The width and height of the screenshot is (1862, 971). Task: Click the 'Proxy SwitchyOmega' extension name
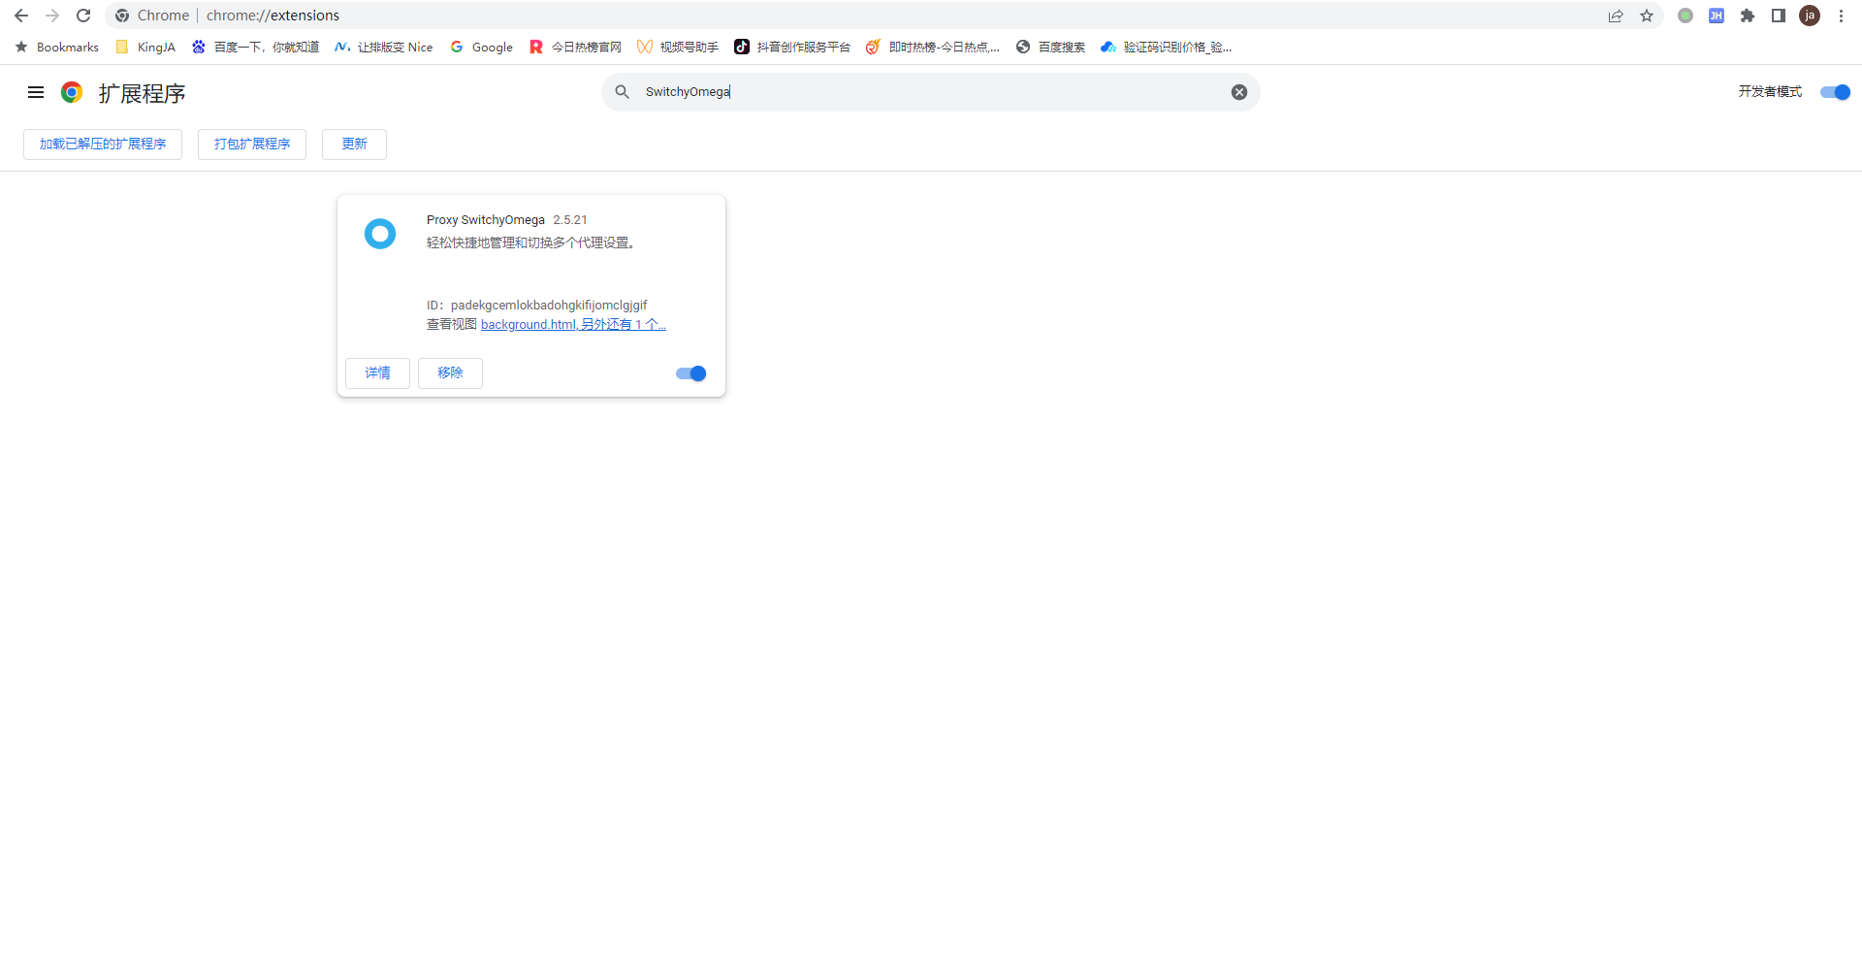[x=486, y=220]
